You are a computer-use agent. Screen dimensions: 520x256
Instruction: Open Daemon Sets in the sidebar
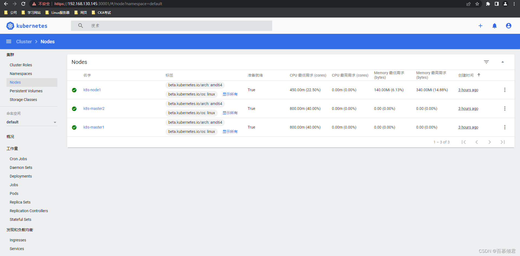21,168
